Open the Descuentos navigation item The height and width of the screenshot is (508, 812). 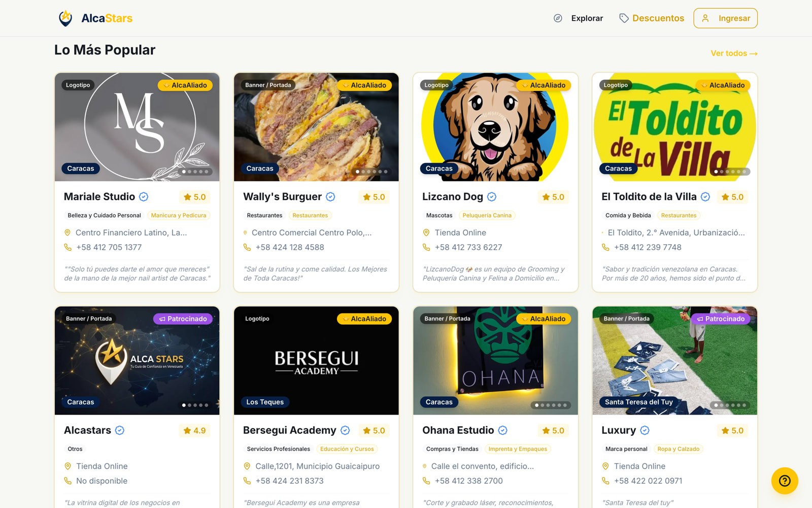pyautogui.click(x=652, y=18)
